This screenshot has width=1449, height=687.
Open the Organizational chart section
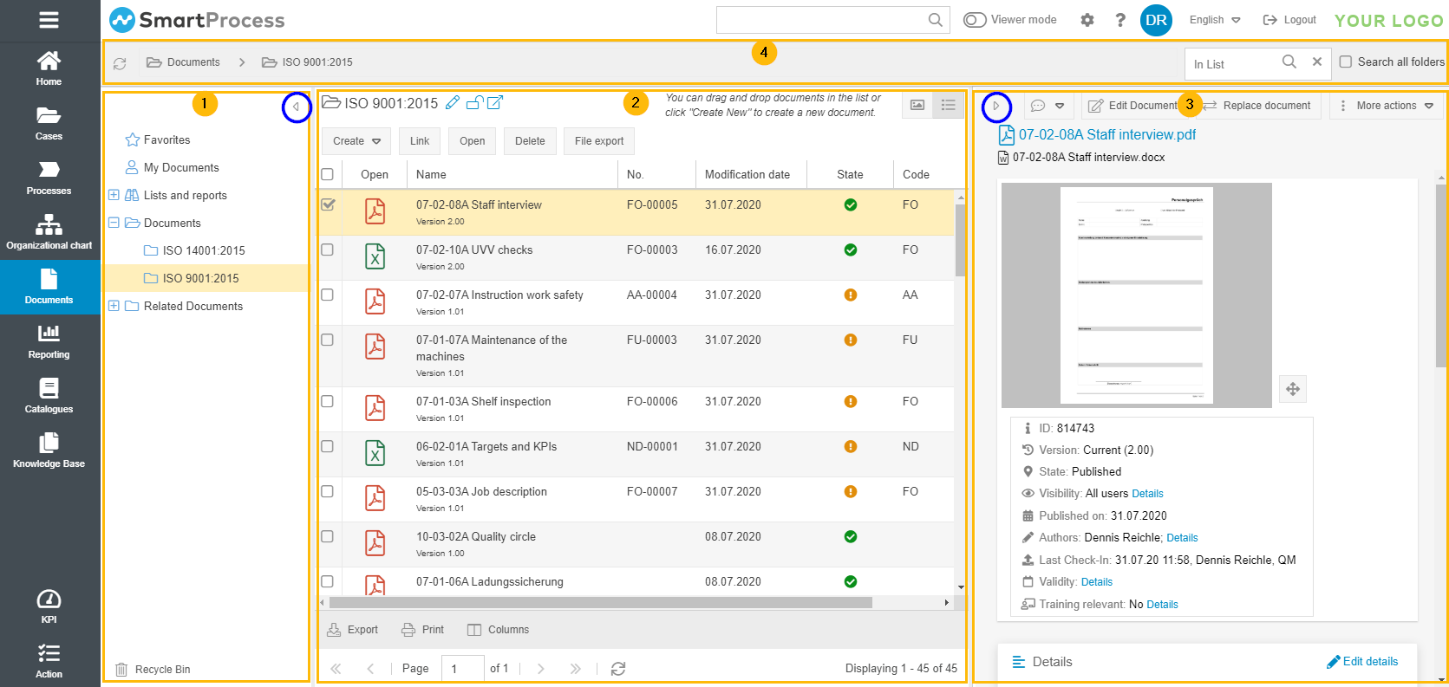tap(49, 232)
